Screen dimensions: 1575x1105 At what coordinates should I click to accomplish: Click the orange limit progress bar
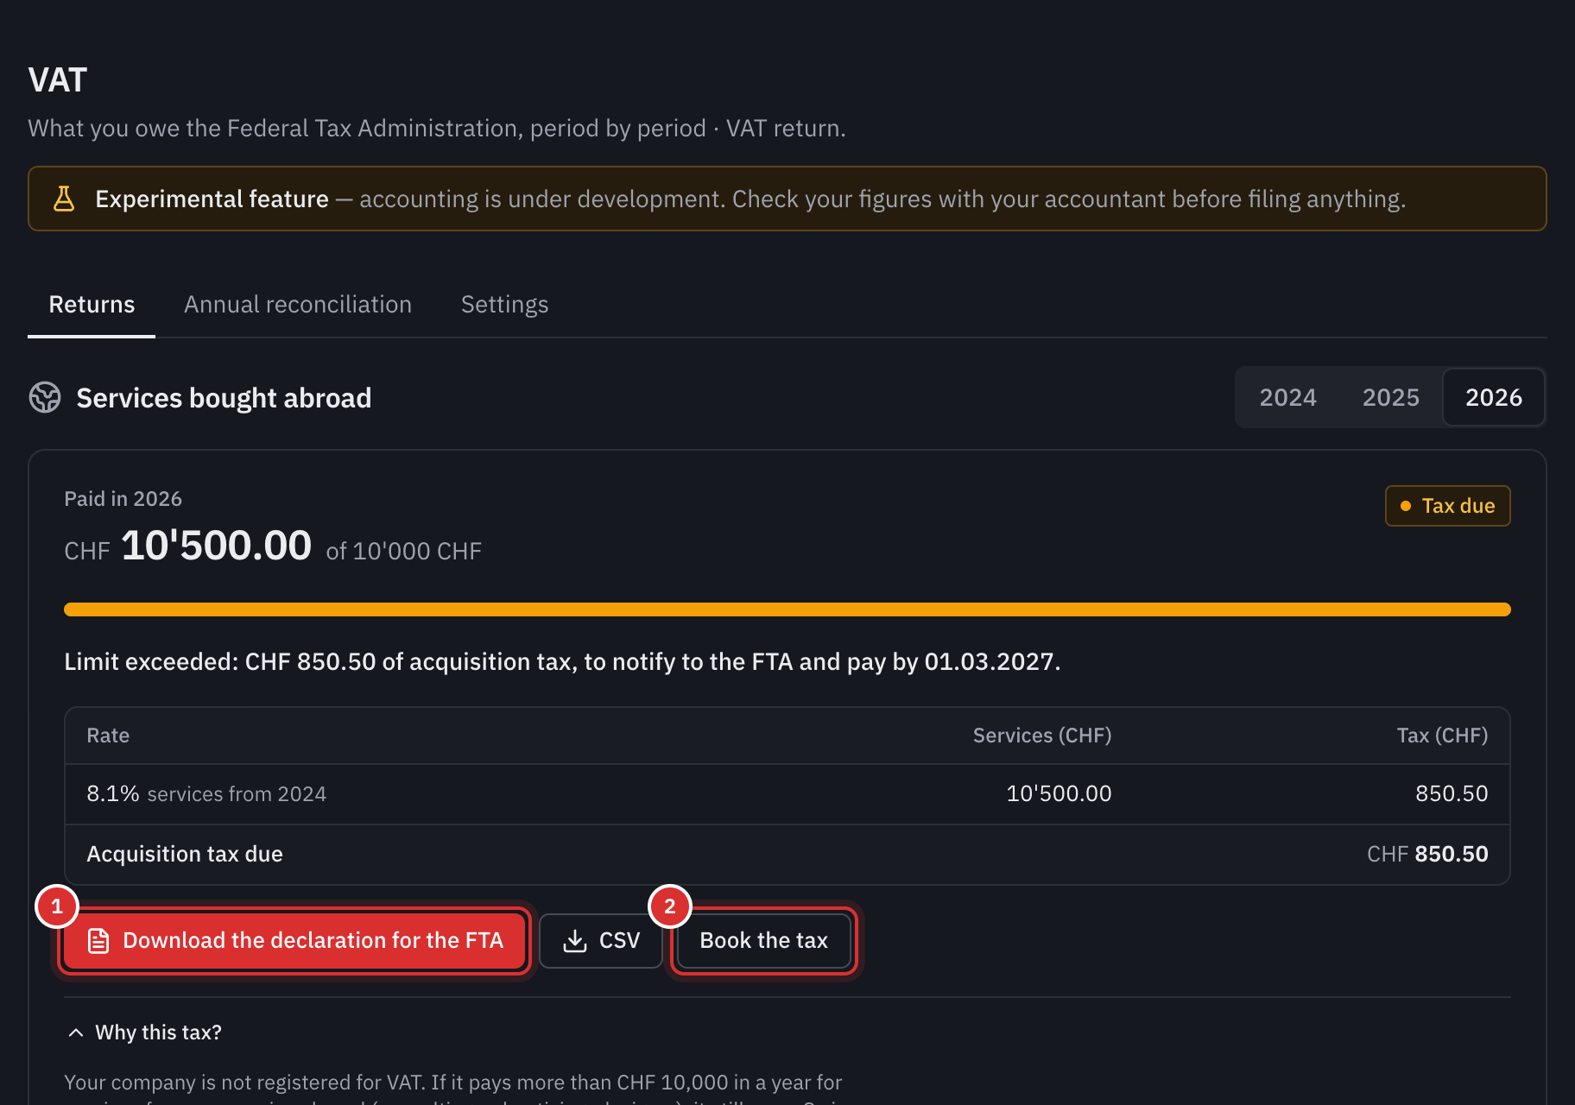click(787, 609)
